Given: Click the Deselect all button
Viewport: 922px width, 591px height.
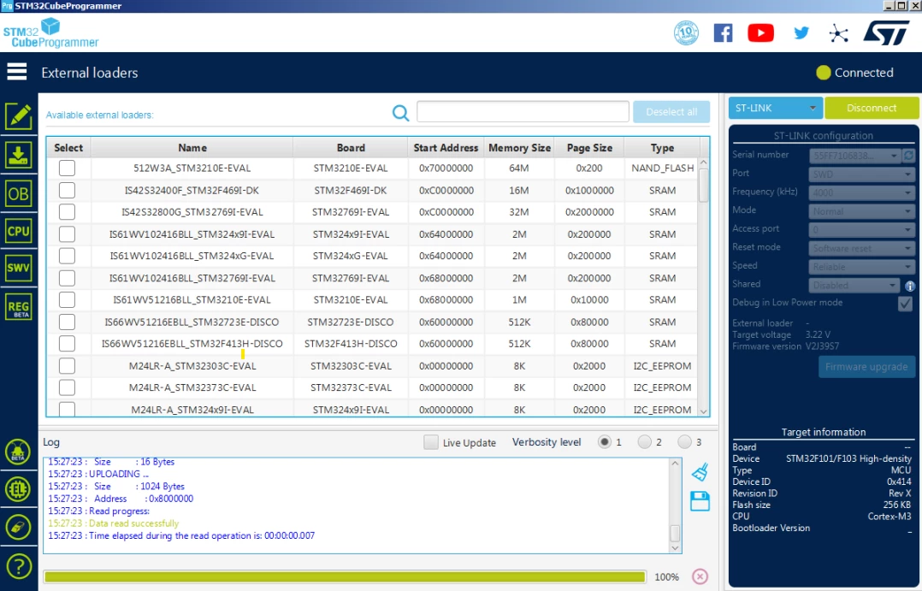Looking at the screenshot, I should (671, 112).
